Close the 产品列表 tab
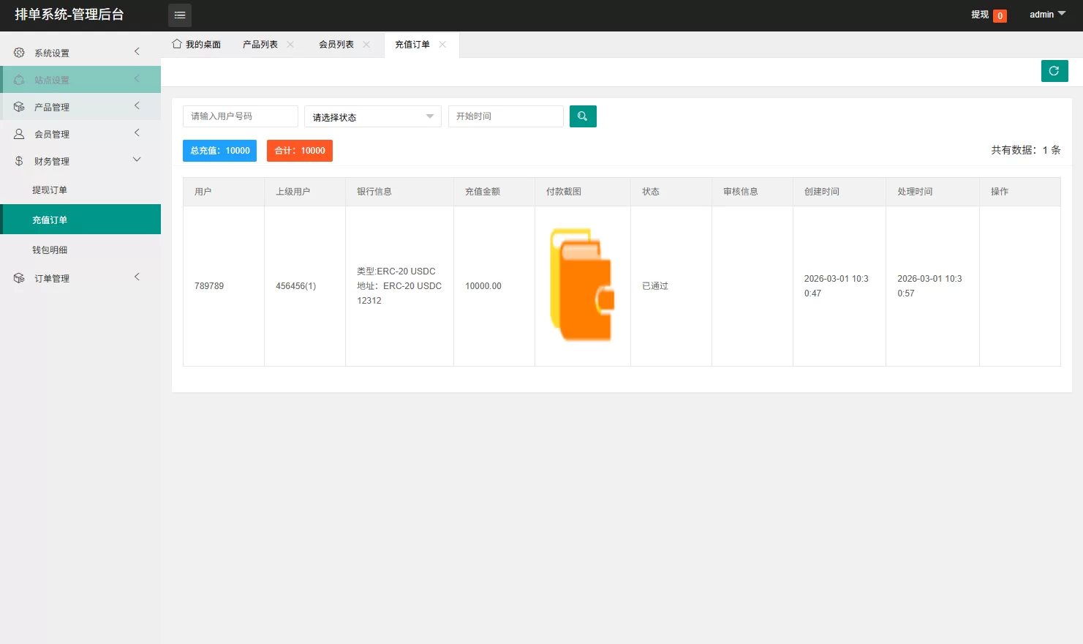Image resolution: width=1083 pixels, height=644 pixels. (x=290, y=45)
